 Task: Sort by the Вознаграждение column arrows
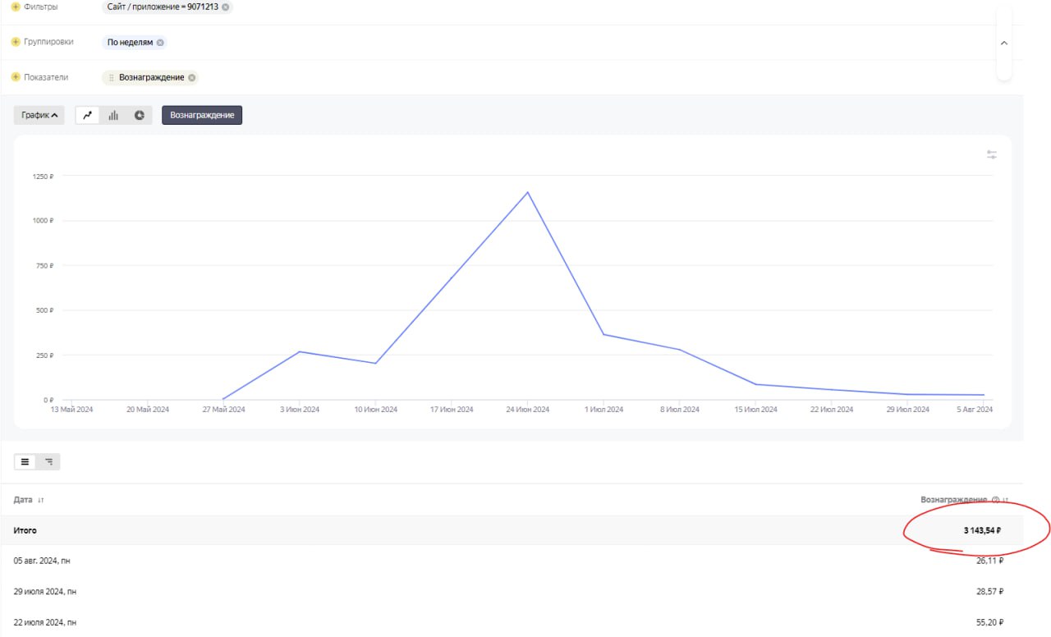point(1005,500)
